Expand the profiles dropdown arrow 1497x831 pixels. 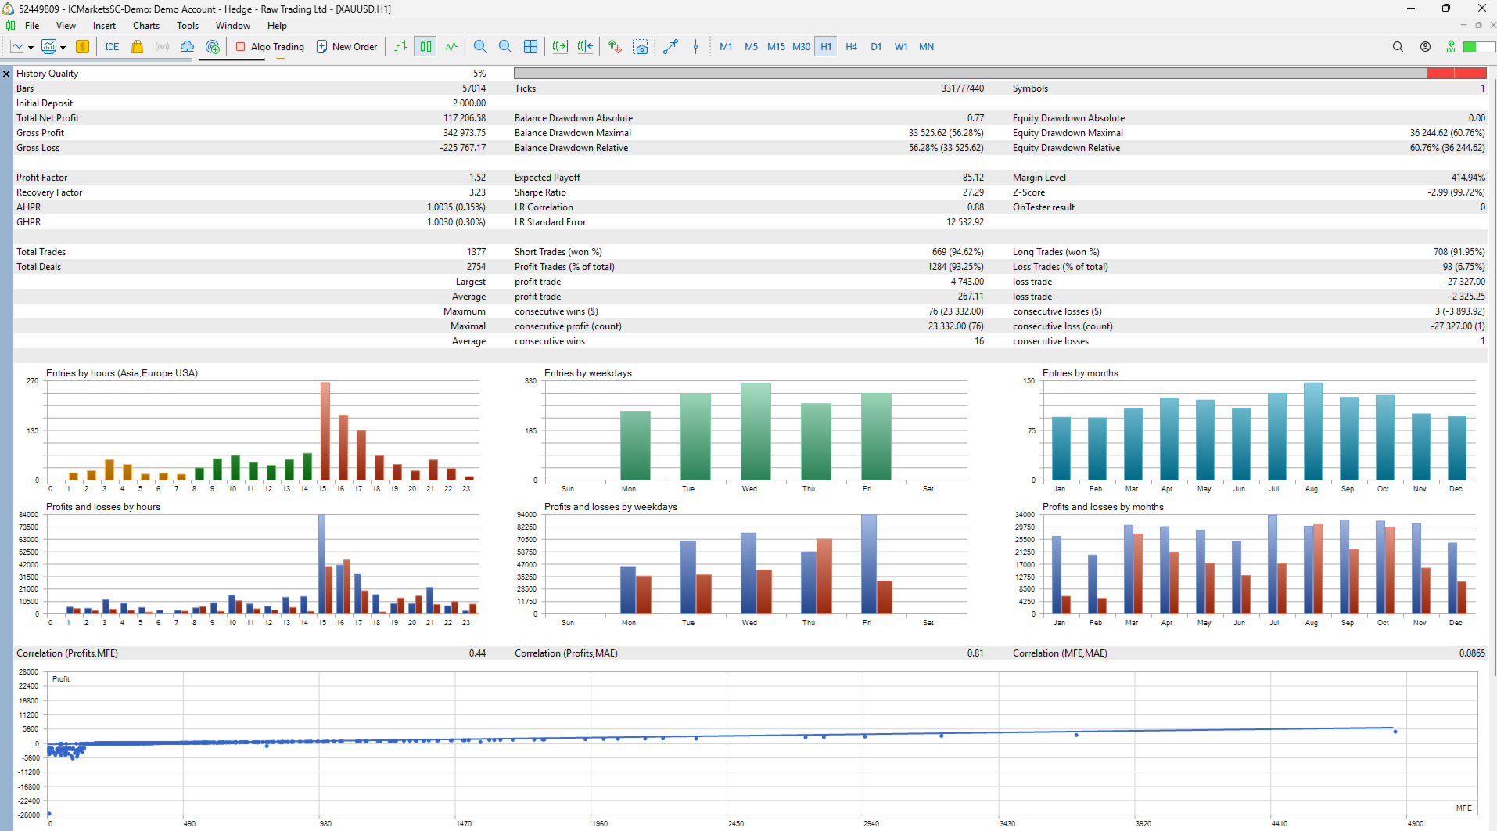pyautogui.click(x=63, y=48)
